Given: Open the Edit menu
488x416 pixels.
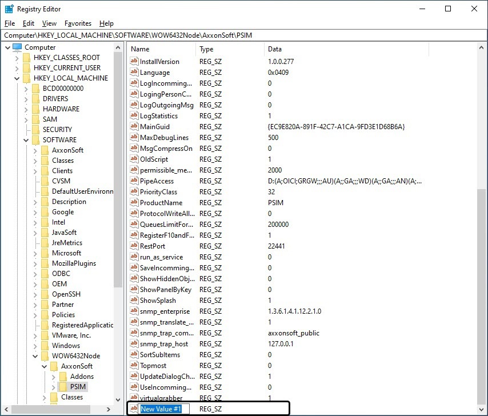Looking at the screenshot, I should tap(29, 23).
